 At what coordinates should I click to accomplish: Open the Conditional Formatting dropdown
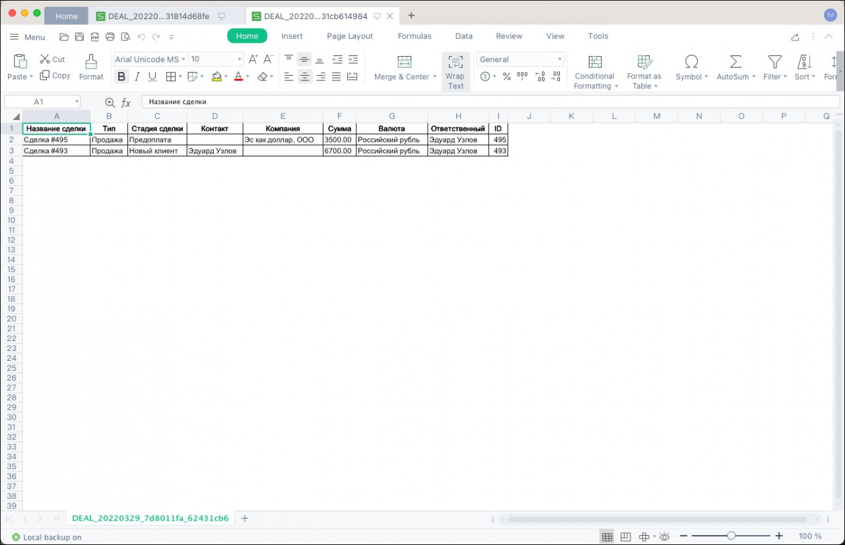pyautogui.click(x=595, y=71)
